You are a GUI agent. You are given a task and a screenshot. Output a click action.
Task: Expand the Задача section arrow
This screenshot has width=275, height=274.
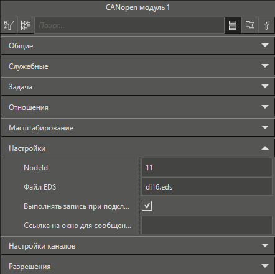pos(265,86)
